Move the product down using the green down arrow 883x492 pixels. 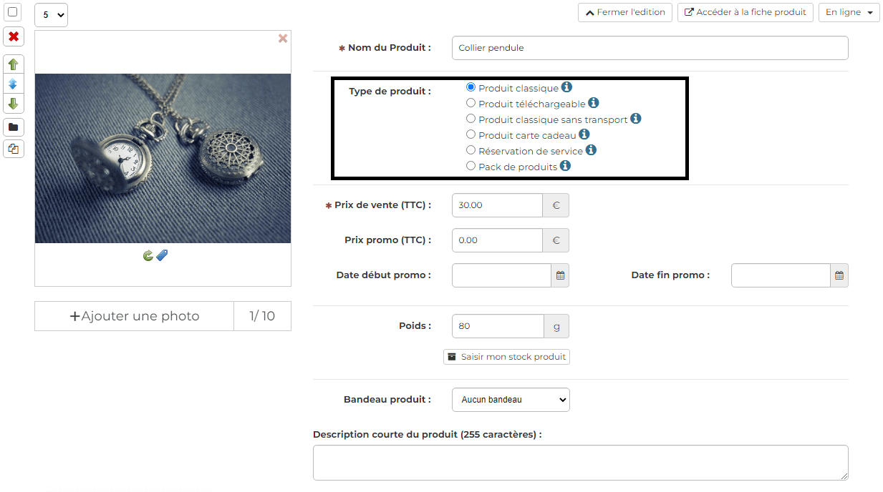13,104
